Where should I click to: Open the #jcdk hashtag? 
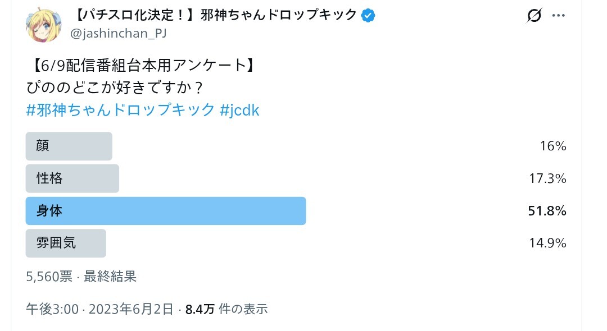tap(239, 110)
